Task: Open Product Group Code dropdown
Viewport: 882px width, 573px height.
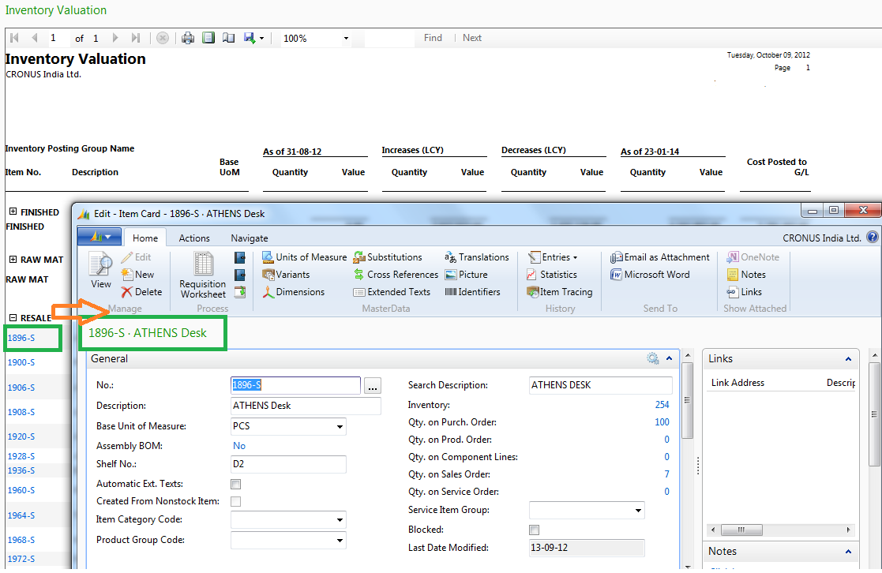Action: pos(340,541)
